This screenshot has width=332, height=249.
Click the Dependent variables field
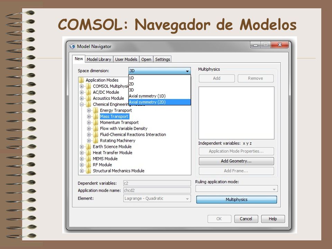click(x=157, y=183)
